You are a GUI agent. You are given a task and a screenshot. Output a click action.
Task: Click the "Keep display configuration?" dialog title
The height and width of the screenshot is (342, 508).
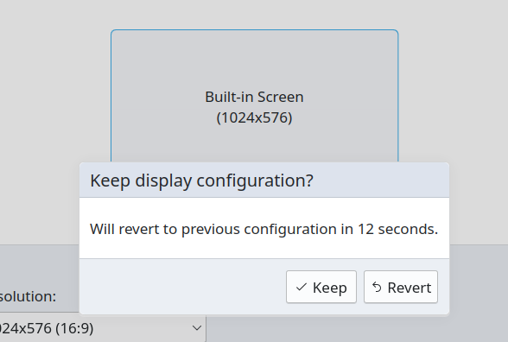click(201, 180)
